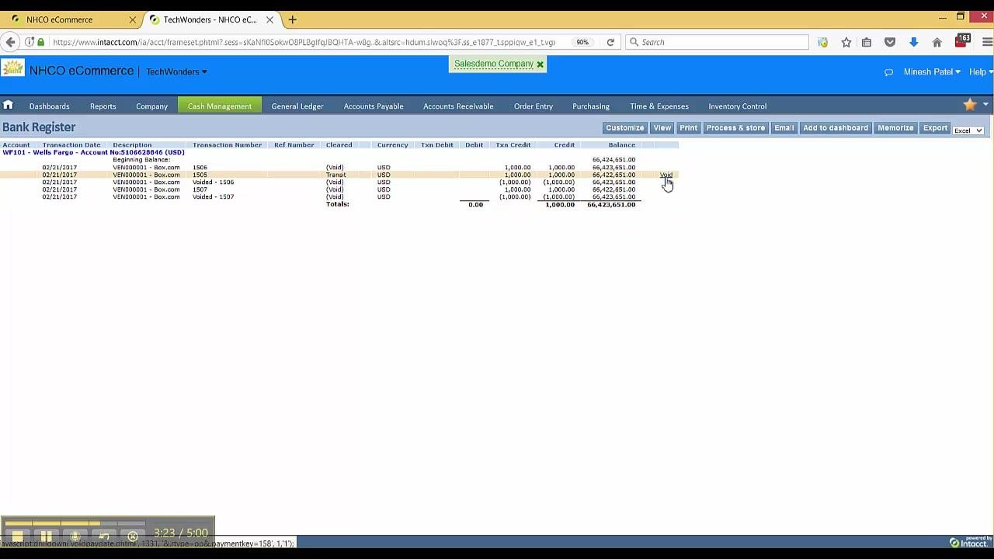Click the Memorize button
Viewport: 994px width, 559px height.
click(895, 128)
